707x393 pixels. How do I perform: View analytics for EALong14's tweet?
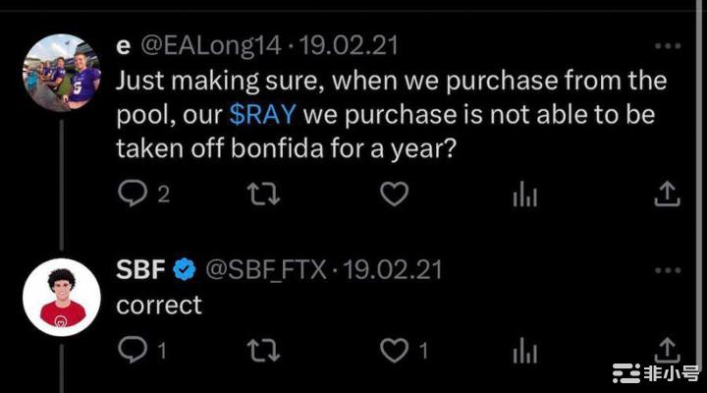coord(526,195)
